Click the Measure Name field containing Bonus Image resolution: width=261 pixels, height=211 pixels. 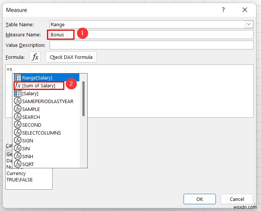pos(151,35)
